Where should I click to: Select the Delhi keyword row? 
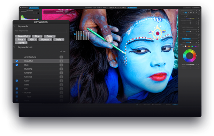[41, 85]
